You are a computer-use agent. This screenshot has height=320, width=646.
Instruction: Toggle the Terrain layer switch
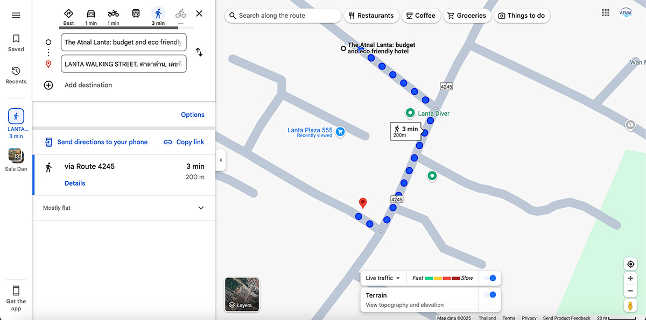(x=489, y=295)
